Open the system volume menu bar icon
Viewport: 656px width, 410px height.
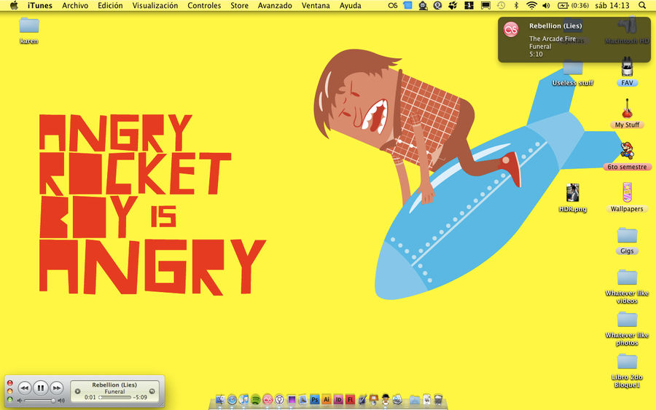coord(546,5)
